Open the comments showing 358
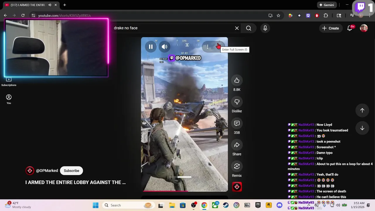375x211 pixels. [x=237, y=123]
